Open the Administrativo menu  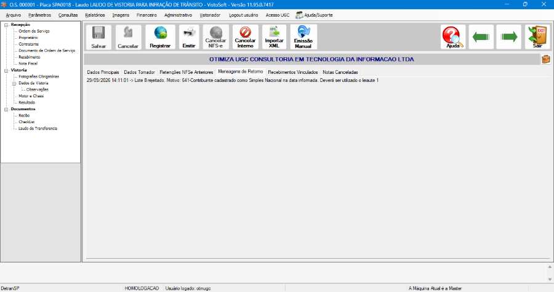click(x=178, y=15)
